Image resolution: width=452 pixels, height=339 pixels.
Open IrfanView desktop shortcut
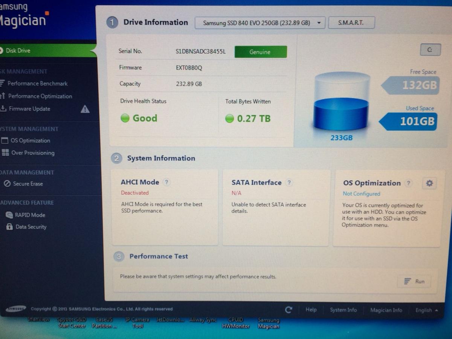[38, 319]
